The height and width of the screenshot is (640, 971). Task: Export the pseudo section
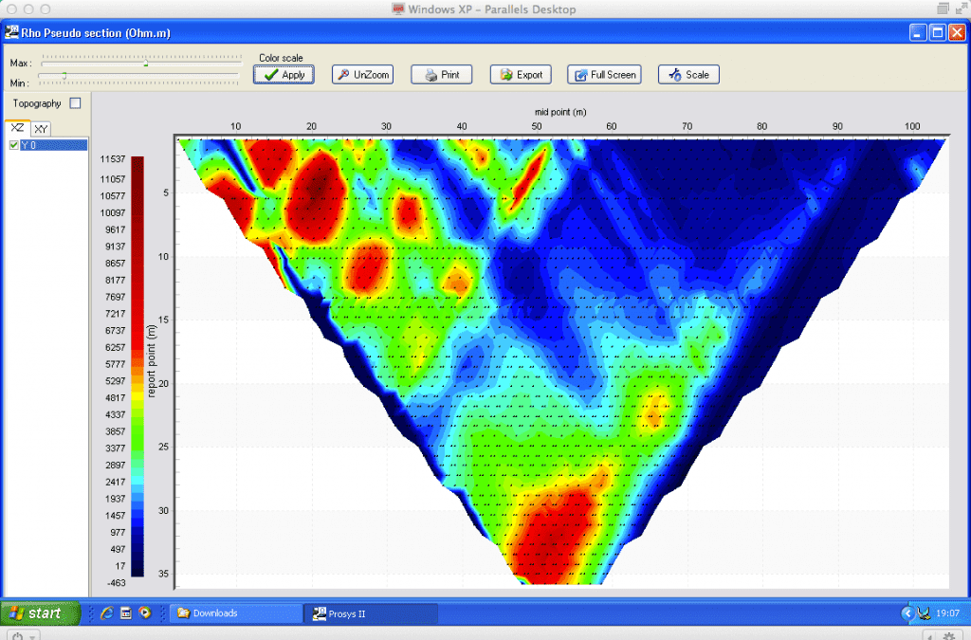[521, 75]
